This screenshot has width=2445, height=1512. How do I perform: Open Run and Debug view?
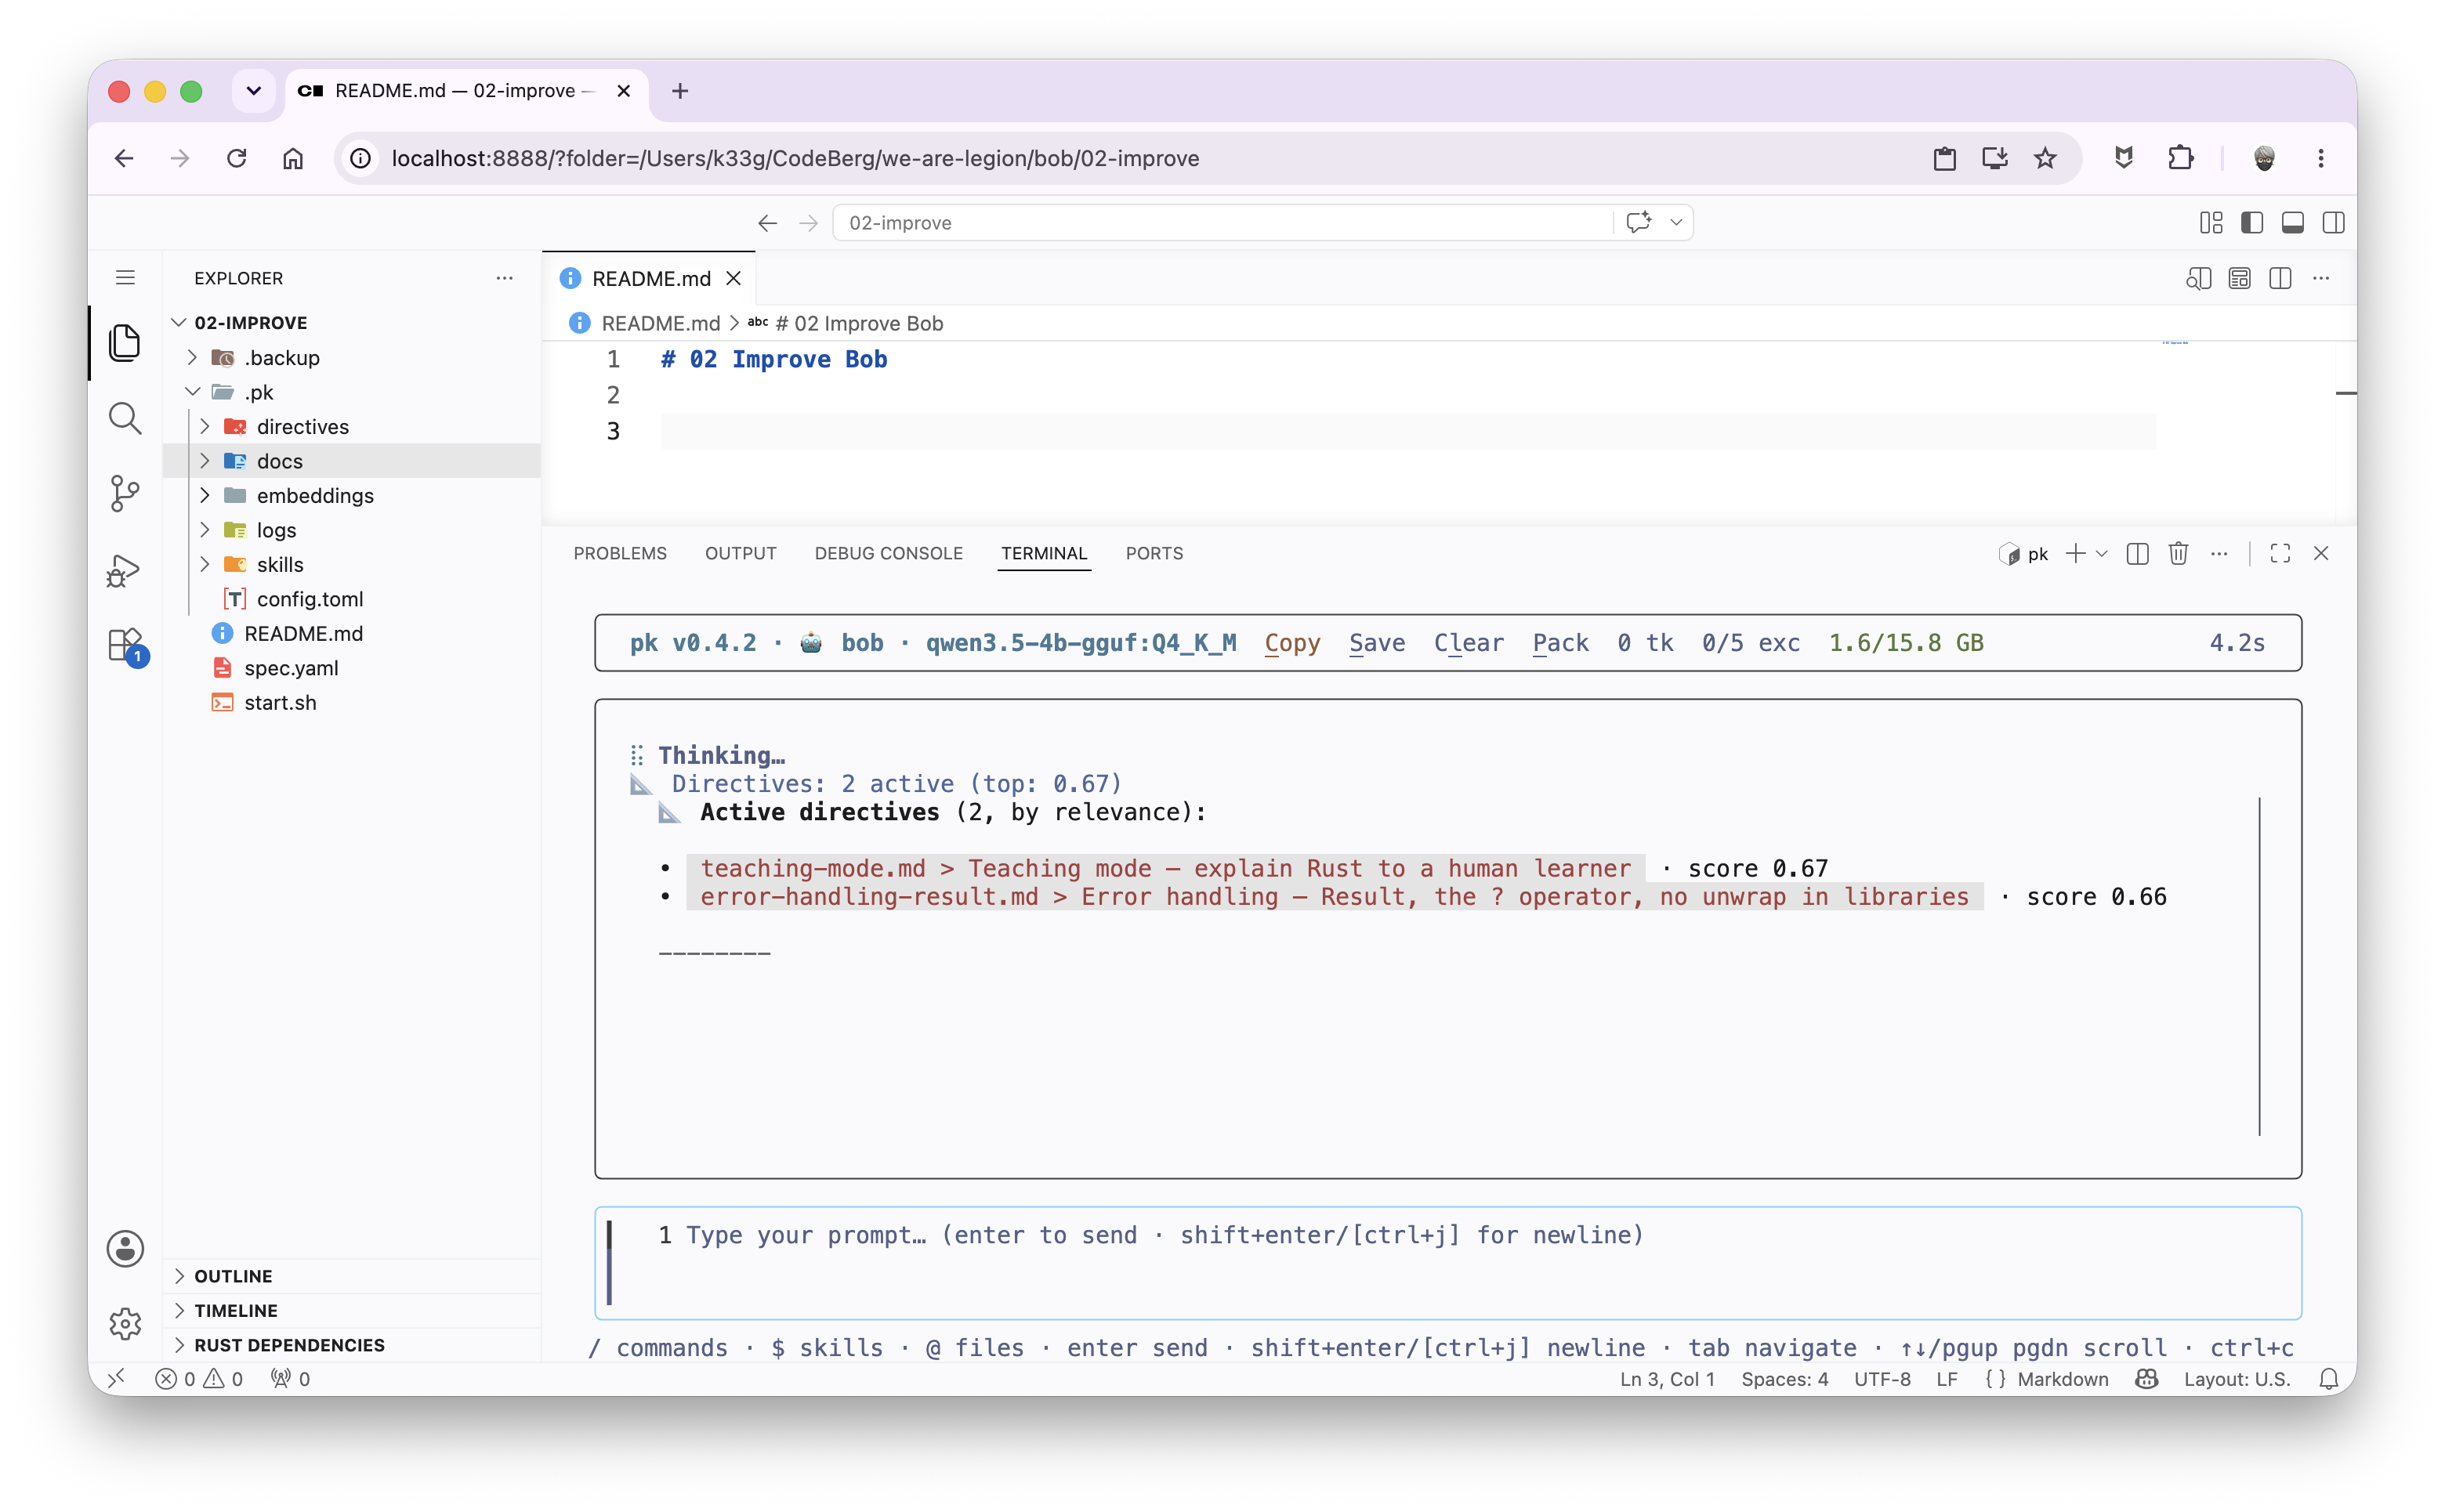124,570
